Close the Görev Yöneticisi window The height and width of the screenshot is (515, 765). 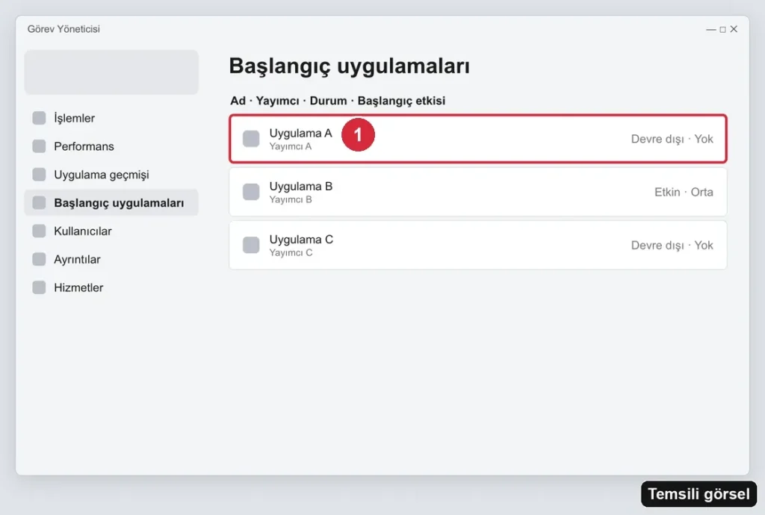tap(734, 29)
